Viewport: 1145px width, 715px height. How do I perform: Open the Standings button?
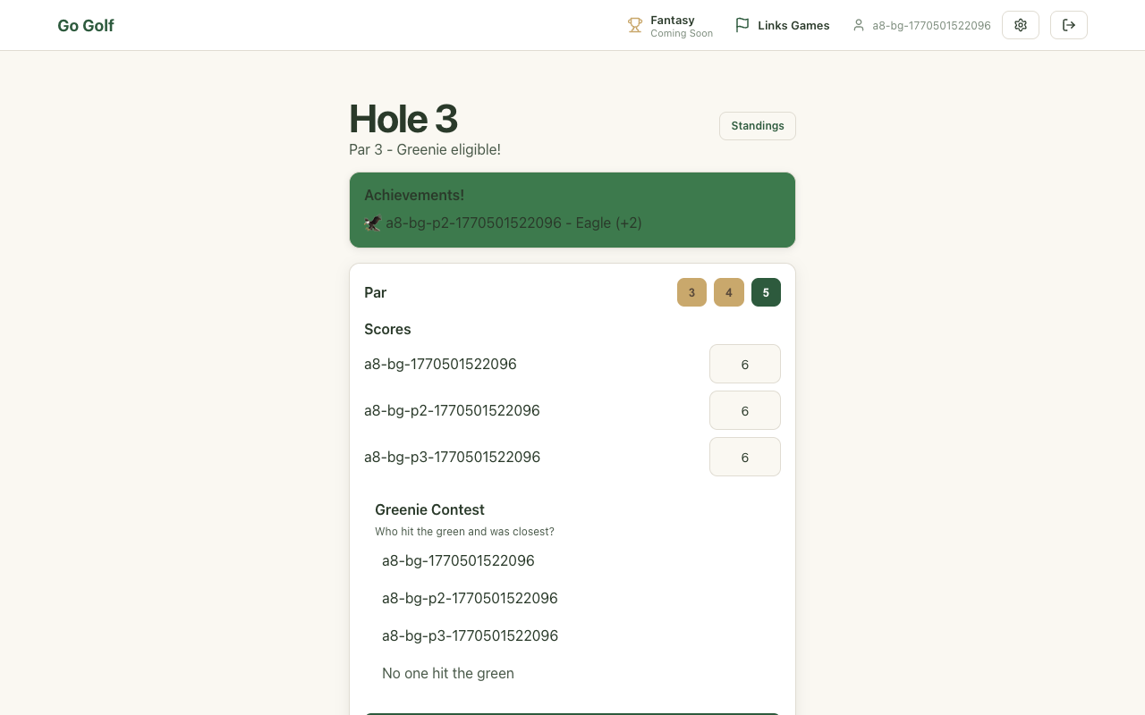pyautogui.click(x=757, y=126)
